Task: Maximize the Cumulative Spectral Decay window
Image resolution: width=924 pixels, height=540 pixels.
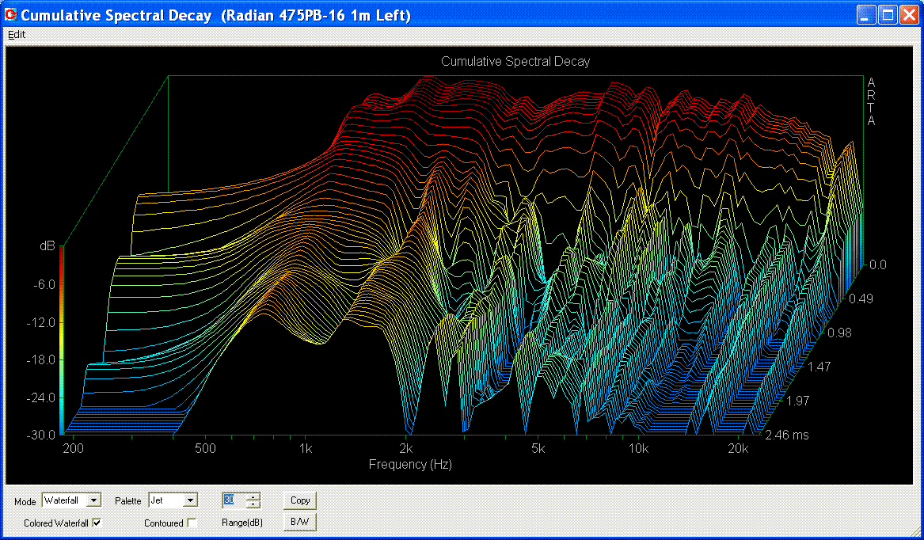Action: [888, 15]
